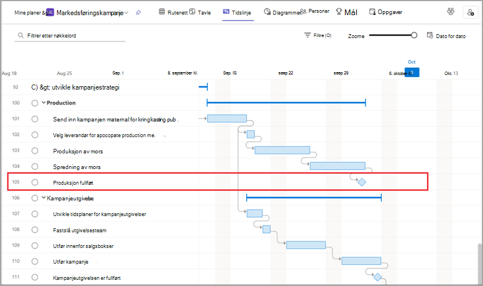Image resolution: width=483 pixels, height=286 pixels.
Task: Click the Markedsføringskampanje plan logo icon
Action: [x=50, y=12]
